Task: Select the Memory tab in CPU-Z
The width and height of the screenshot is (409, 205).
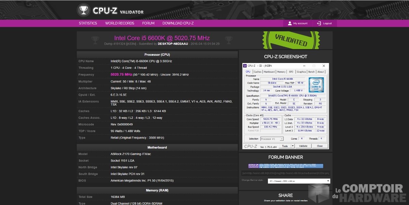Action: pyautogui.click(x=281, y=72)
